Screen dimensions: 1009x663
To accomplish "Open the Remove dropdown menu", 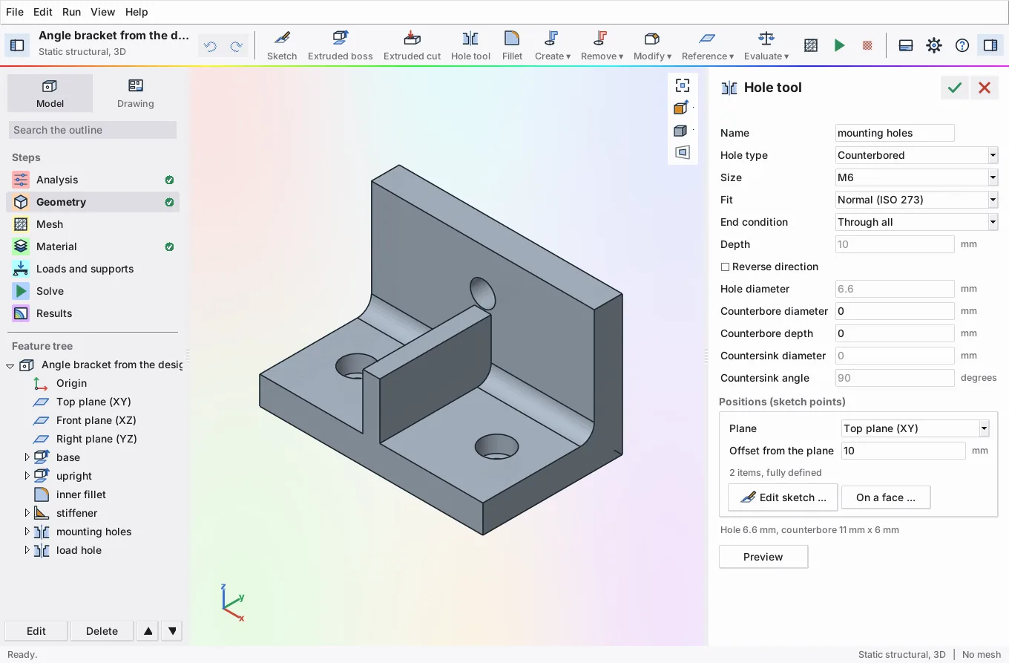I will (x=602, y=45).
